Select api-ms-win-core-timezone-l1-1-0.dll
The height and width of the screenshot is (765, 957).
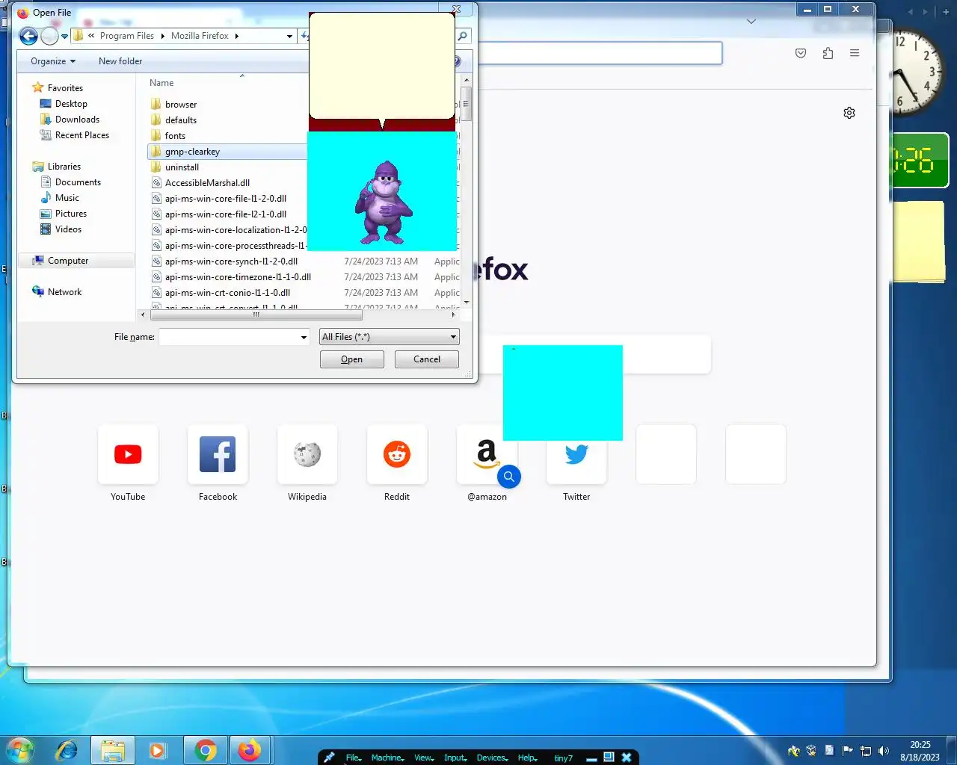pos(238,276)
